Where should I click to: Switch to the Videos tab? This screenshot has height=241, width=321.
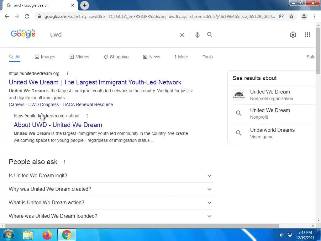pyautogui.click(x=79, y=57)
